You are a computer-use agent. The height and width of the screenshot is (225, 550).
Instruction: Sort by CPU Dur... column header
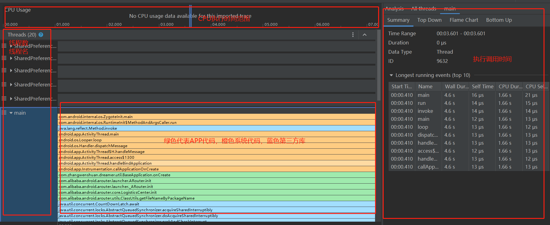[509, 86]
